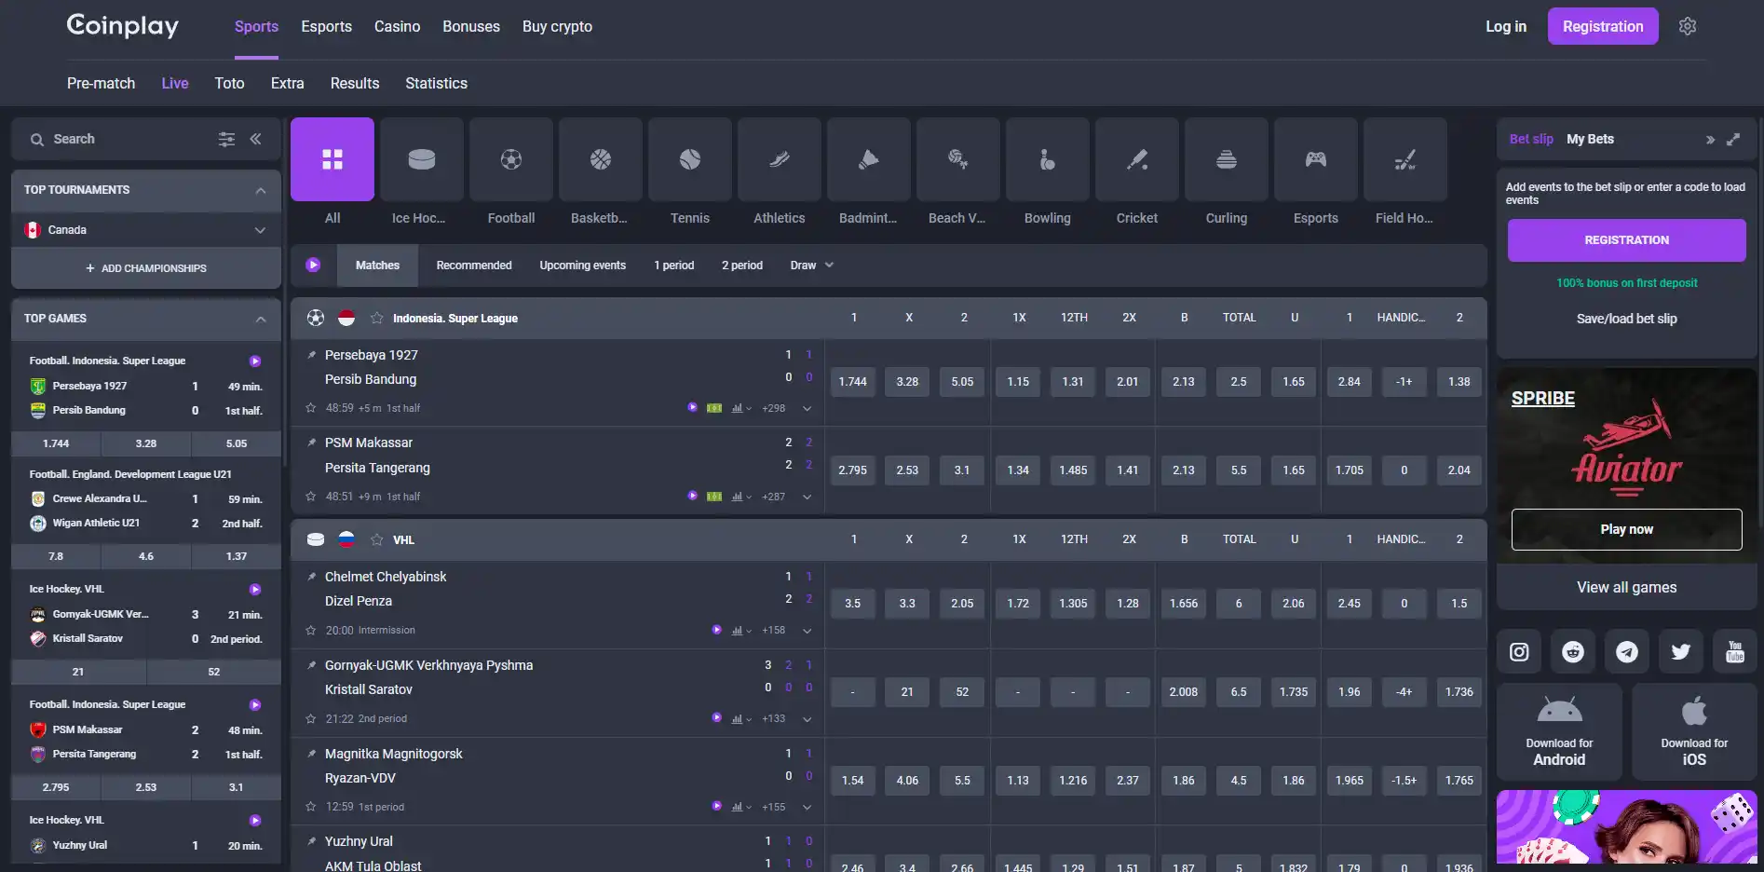Screen dimensions: 1764x872
Task: Pin the Persebaya 1927 match
Action: click(311, 355)
